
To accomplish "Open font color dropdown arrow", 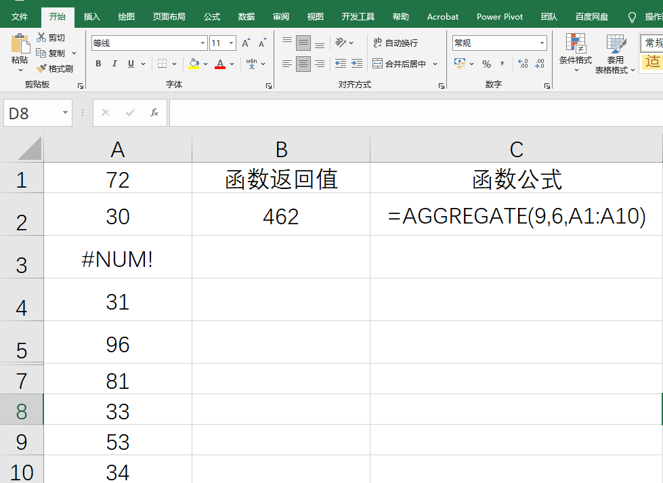I will click(x=232, y=64).
